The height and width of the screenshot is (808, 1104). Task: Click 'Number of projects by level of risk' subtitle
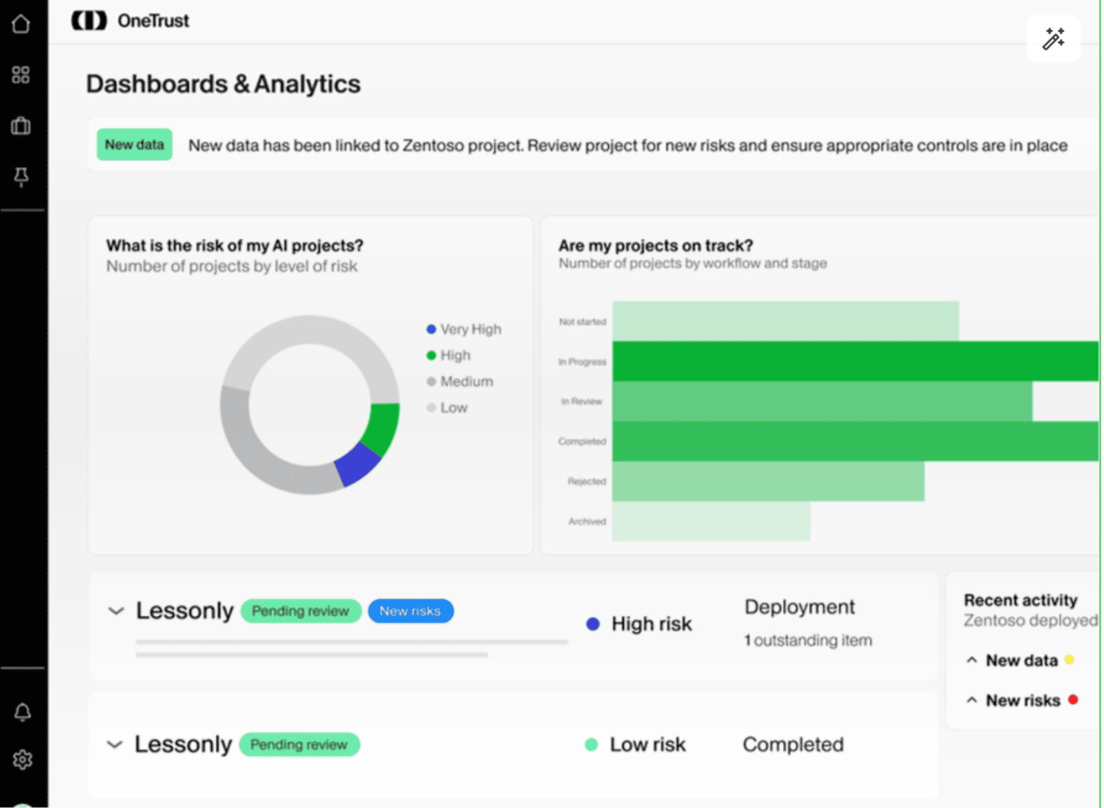pos(232,267)
